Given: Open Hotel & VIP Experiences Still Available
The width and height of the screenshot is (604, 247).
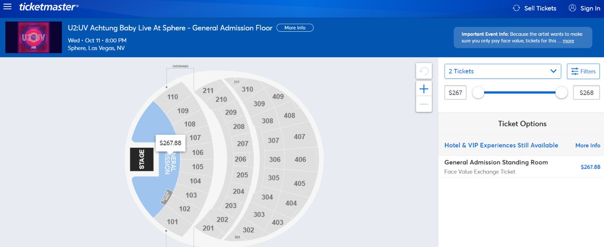Looking at the screenshot, I should coord(501,145).
